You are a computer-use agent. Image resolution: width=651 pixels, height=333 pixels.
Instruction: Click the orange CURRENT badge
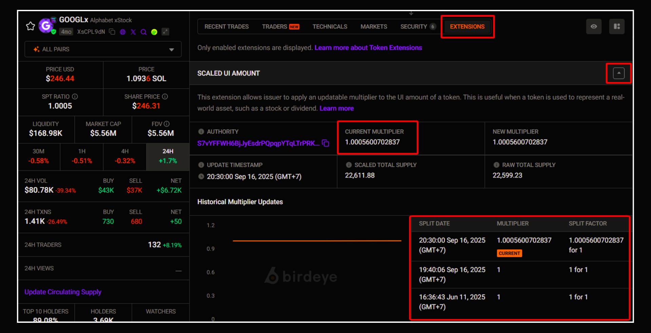pos(509,253)
